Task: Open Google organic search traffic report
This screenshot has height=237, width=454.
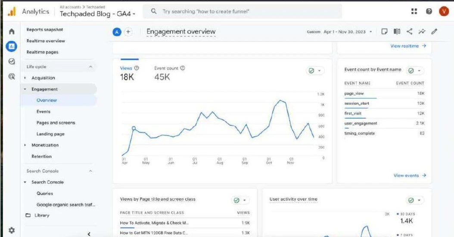Action: coord(66,205)
